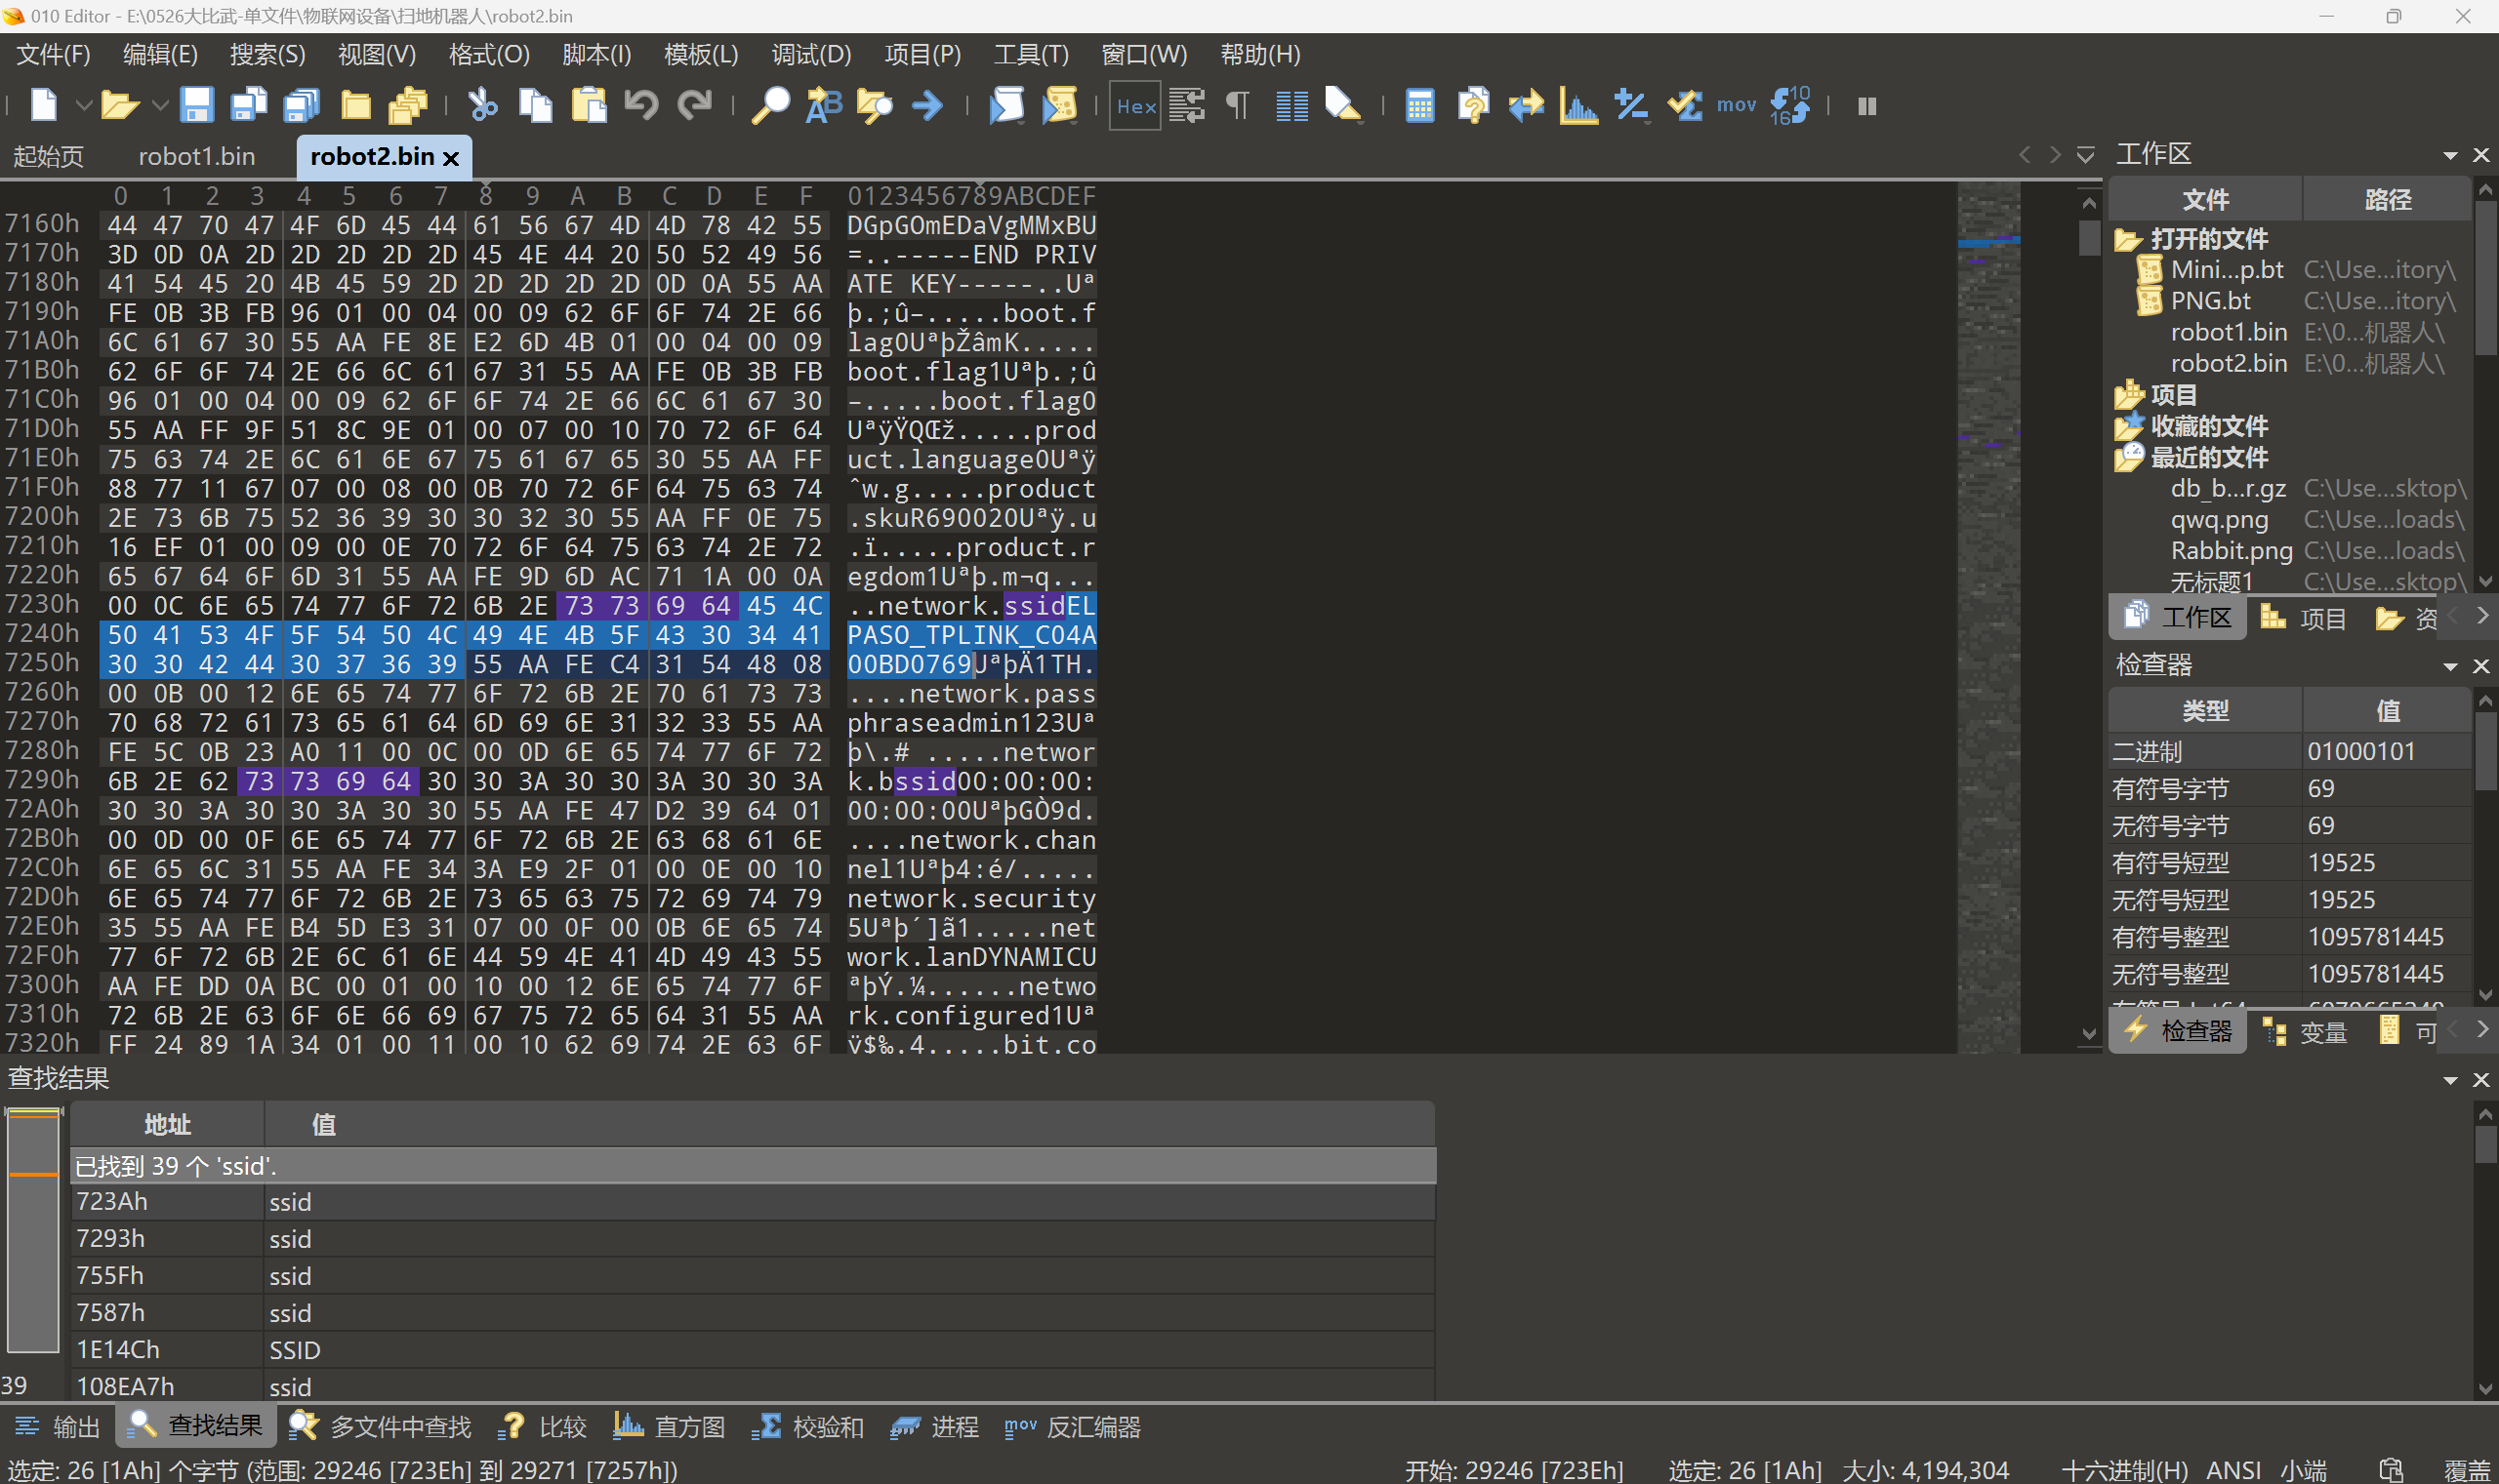The image size is (2499, 1484).
Task: Open histogram tool in the toolbar
Action: tap(1578, 105)
